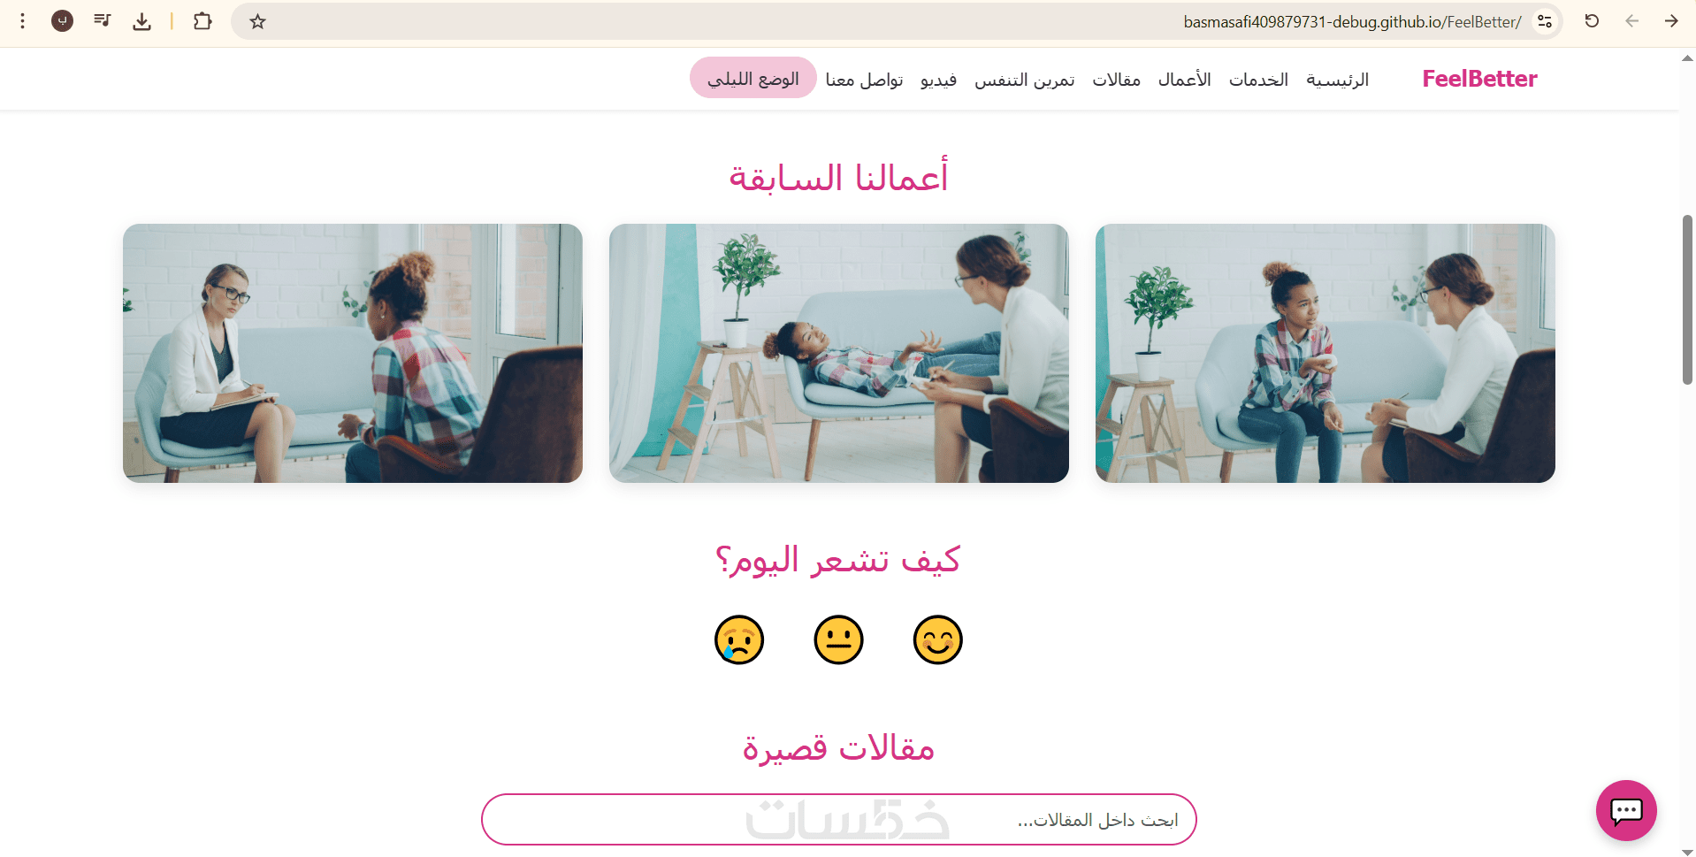
Task: Click the sad crying emoji face
Action: pos(739,639)
